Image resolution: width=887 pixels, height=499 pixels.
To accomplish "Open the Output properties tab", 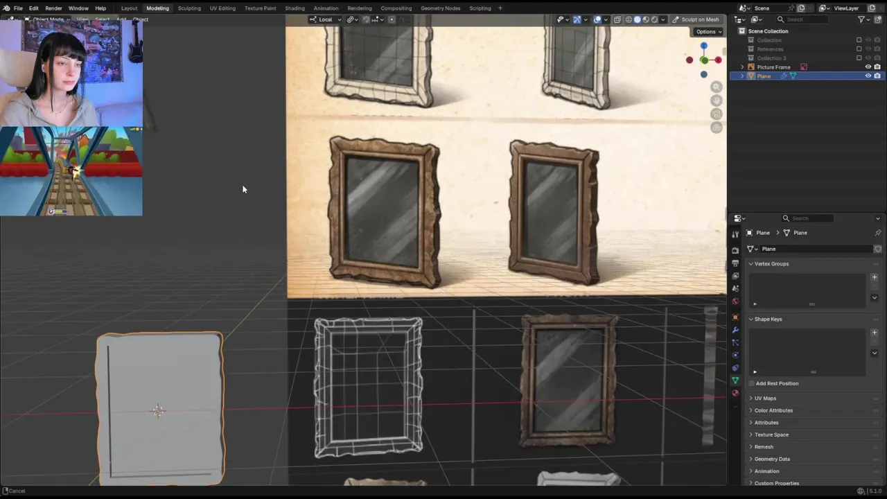I will (735, 263).
